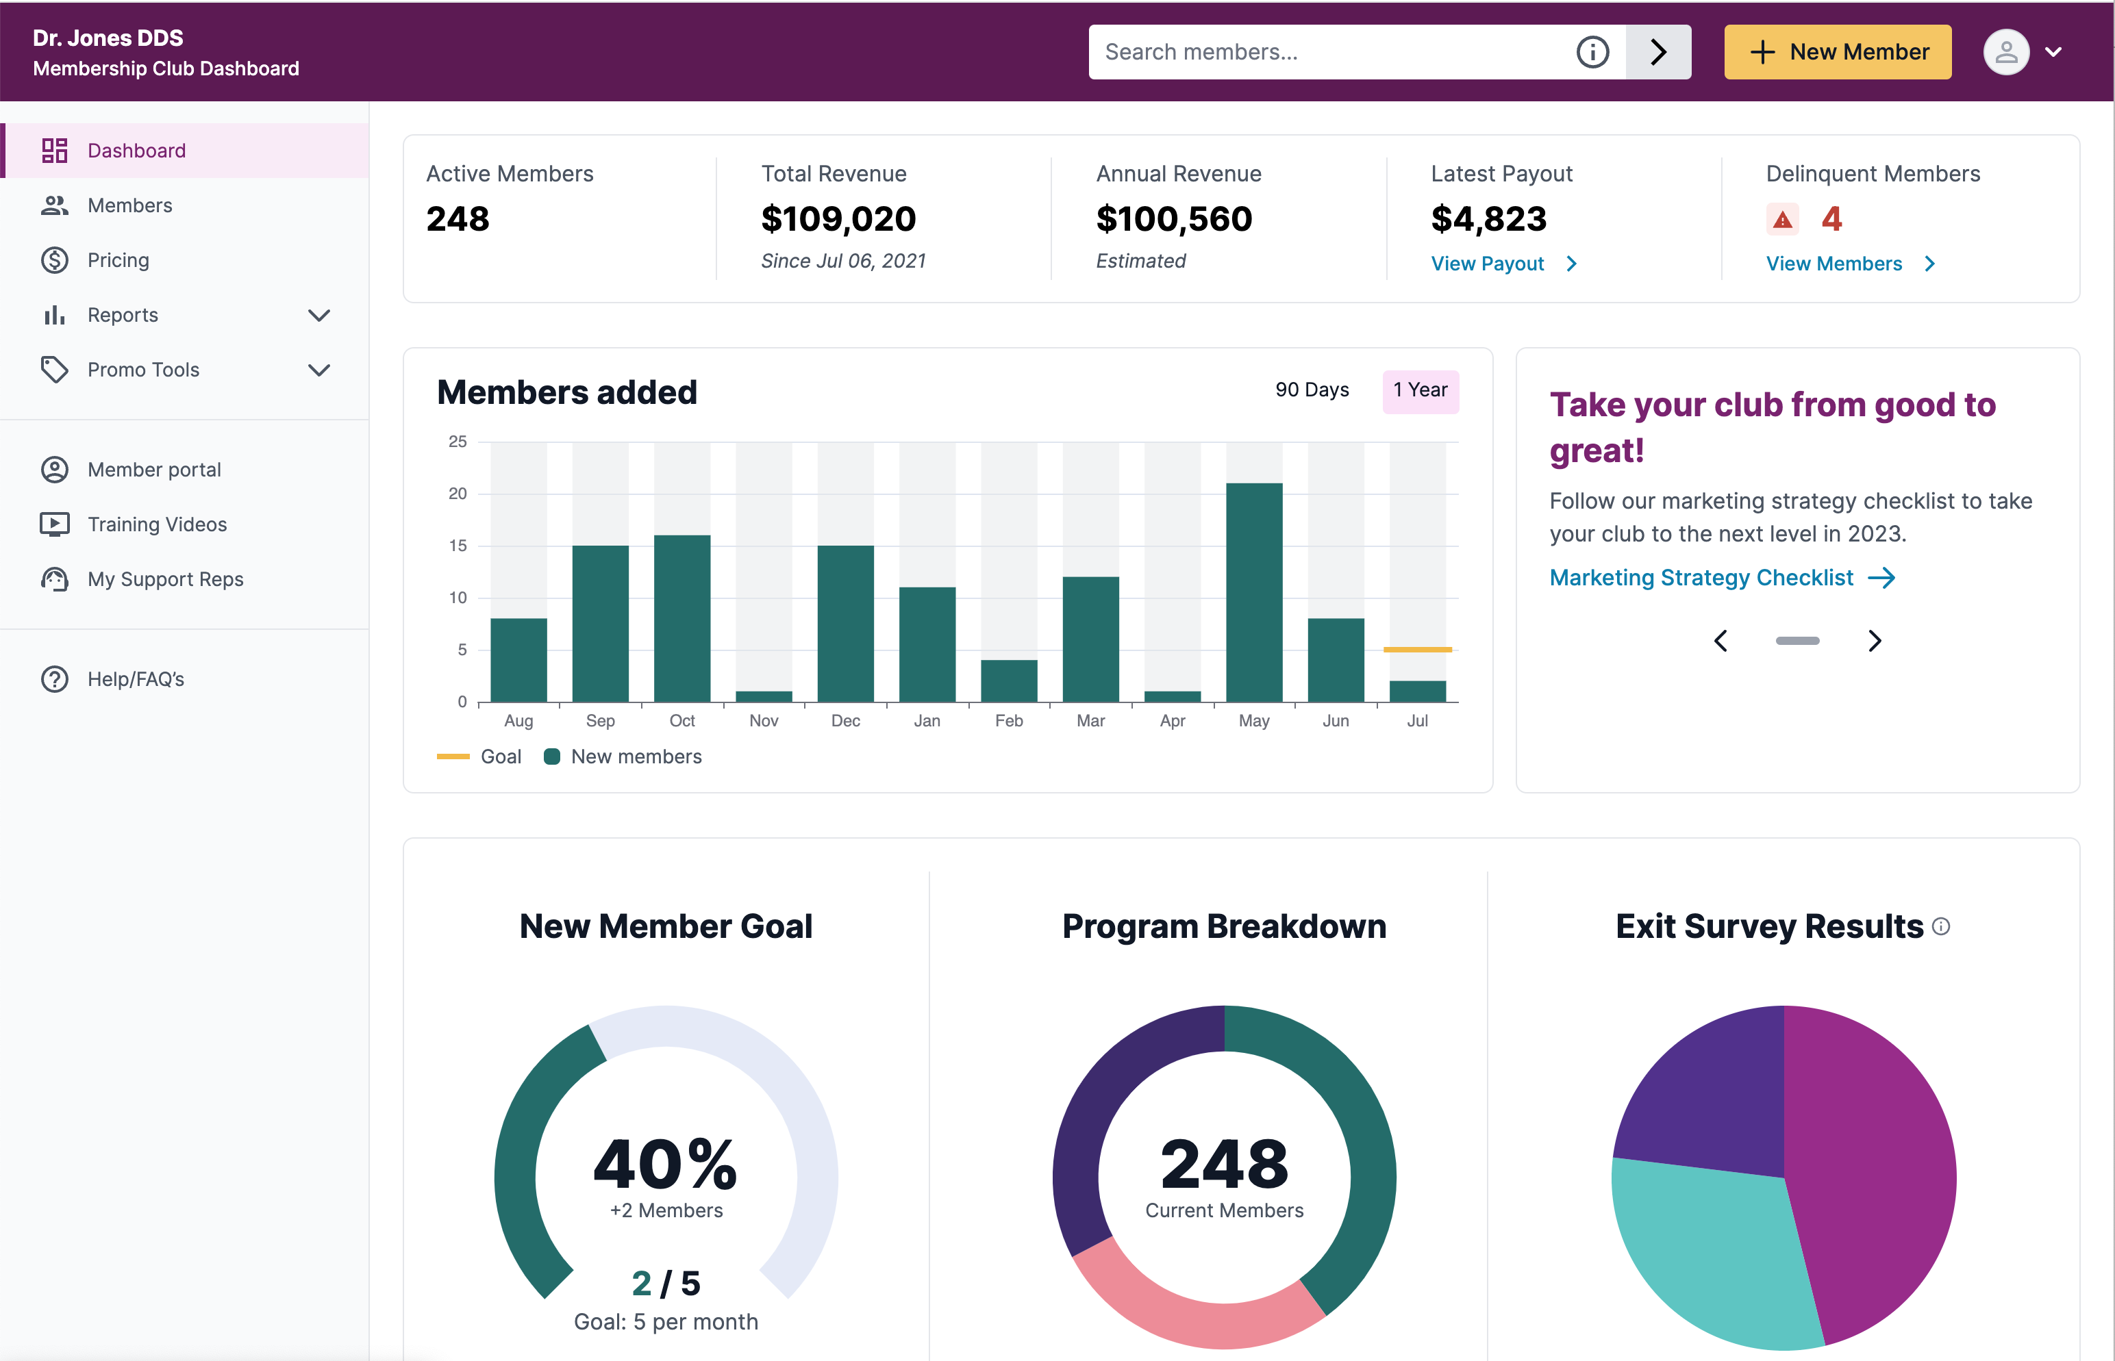Open the user profile avatar icon
This screenshot has height=1361, width=2115.
tap(2005, 52)
